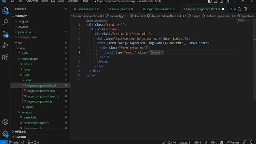Click the Explorer more actions ellipsis

[x=65, y=9]
